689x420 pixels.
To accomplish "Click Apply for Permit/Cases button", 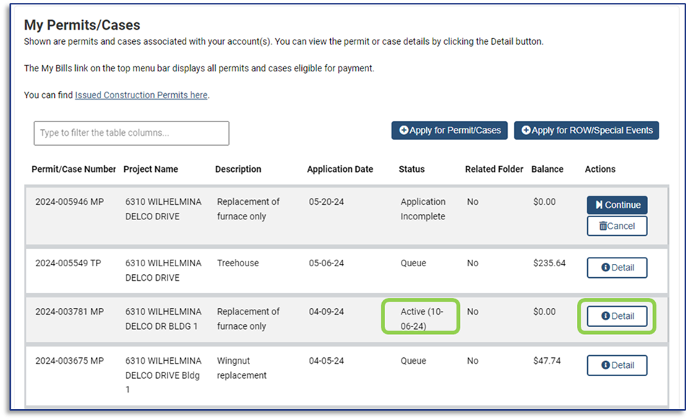I will (x=449, y=131).
